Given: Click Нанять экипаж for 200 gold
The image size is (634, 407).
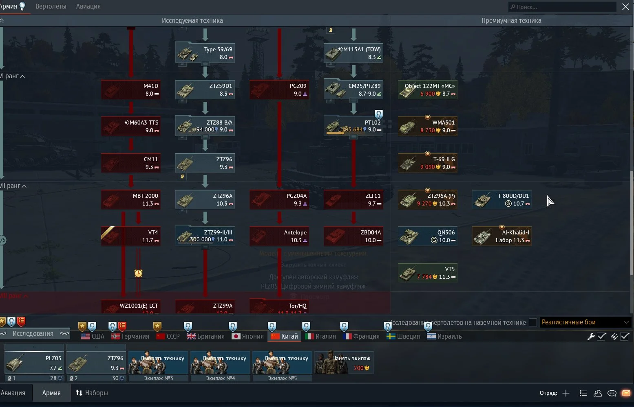Looking at the screenshot, I should pos(344,362).
